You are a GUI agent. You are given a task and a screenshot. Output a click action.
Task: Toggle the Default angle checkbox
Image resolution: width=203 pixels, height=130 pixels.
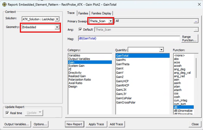click(x=80, y=30)
